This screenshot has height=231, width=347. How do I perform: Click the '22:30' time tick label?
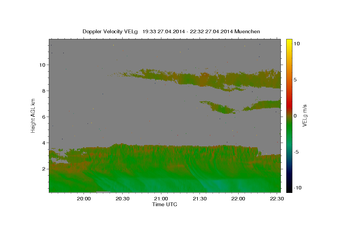click(277, 199)
